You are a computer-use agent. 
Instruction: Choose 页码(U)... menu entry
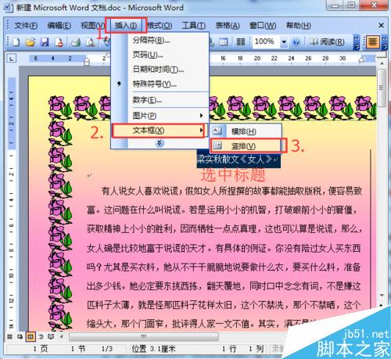160,55
